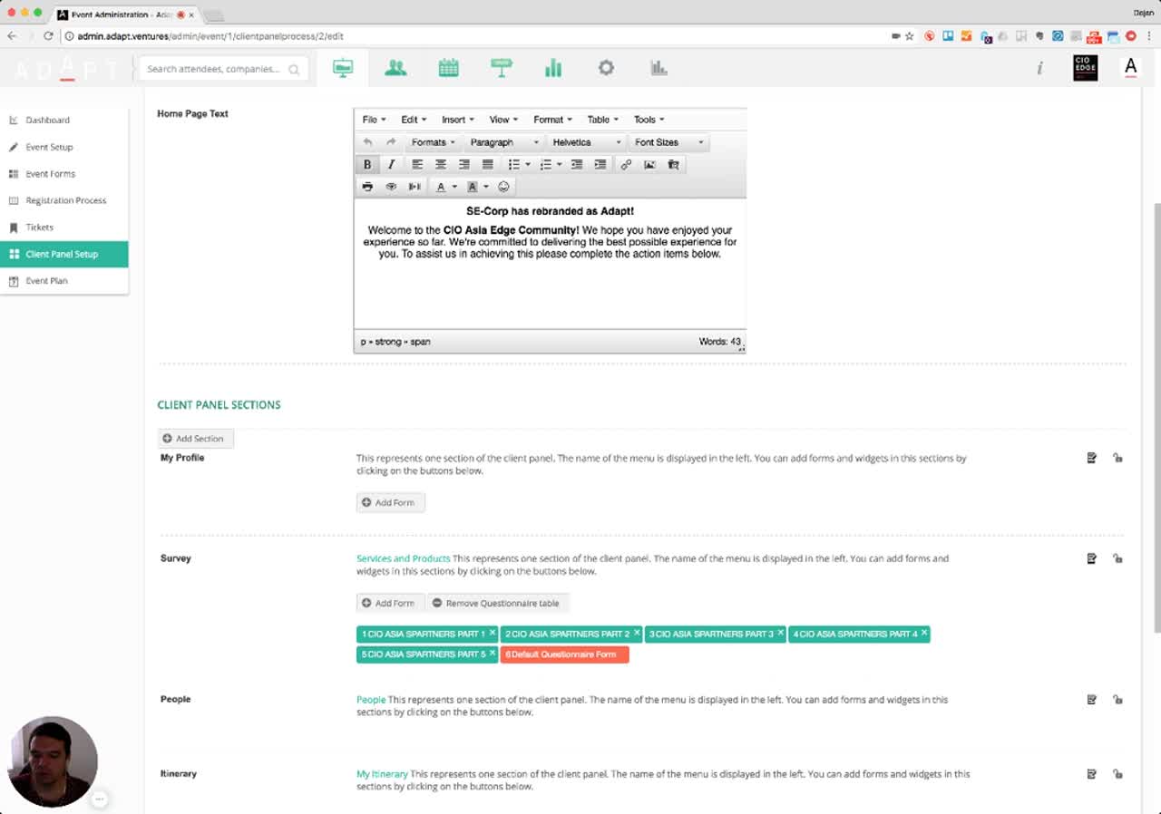This screenshot has height=814, width=1161.
Task: Go to Event Setup in sidebar
Action: point(49,147)
